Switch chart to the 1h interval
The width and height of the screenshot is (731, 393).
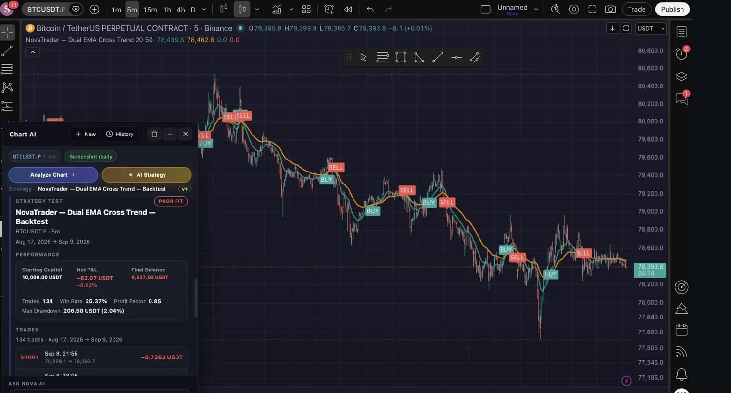[167, 9]
